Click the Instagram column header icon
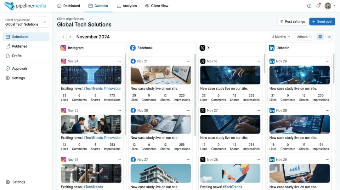The width and height of the screenshot is (340, 190). coord(63,48)
